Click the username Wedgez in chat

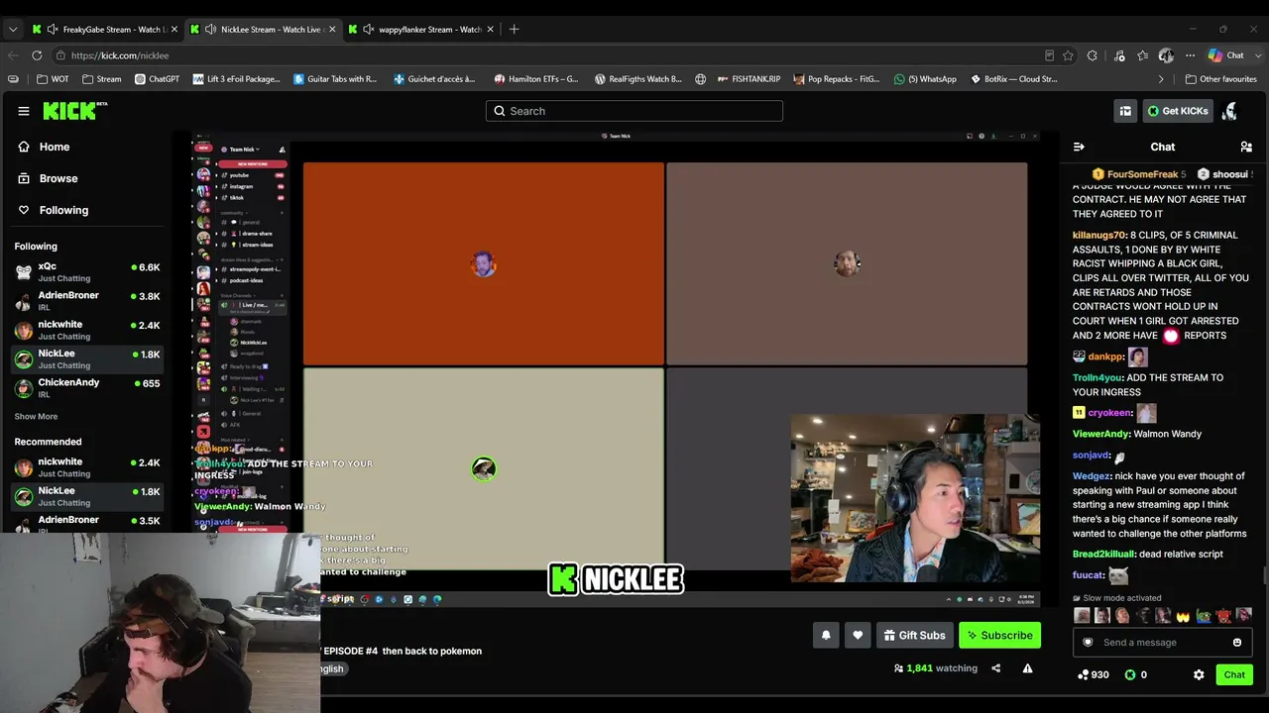(x=1091, y=476)
